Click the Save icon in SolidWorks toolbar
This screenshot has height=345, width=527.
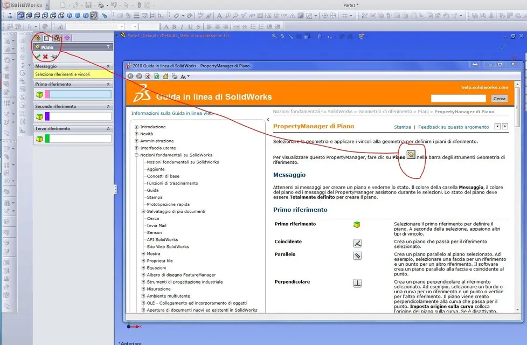tap(88, 5)
